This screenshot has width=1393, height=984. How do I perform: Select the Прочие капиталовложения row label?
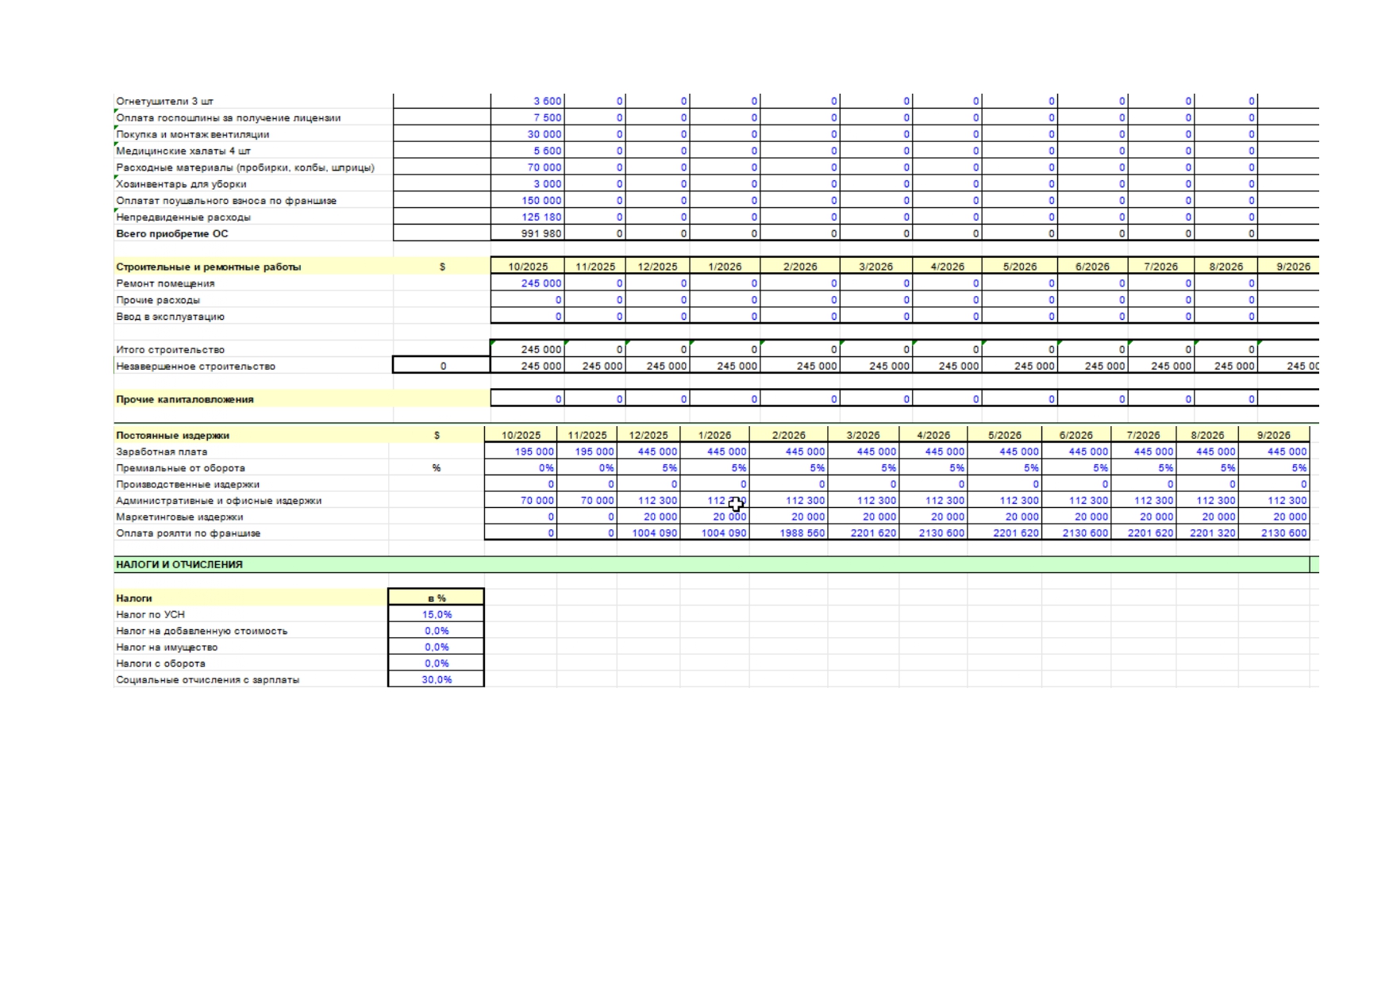point(185,399)
